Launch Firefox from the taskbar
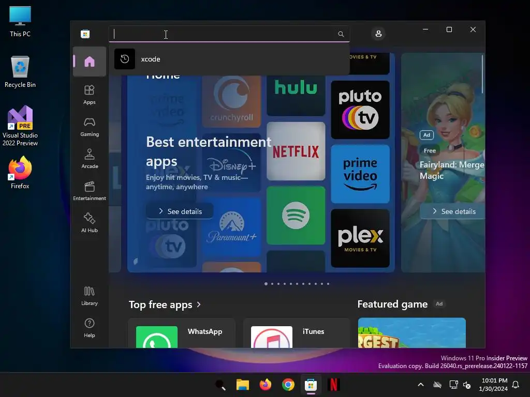The image size is (530, 397). [266, 385]
